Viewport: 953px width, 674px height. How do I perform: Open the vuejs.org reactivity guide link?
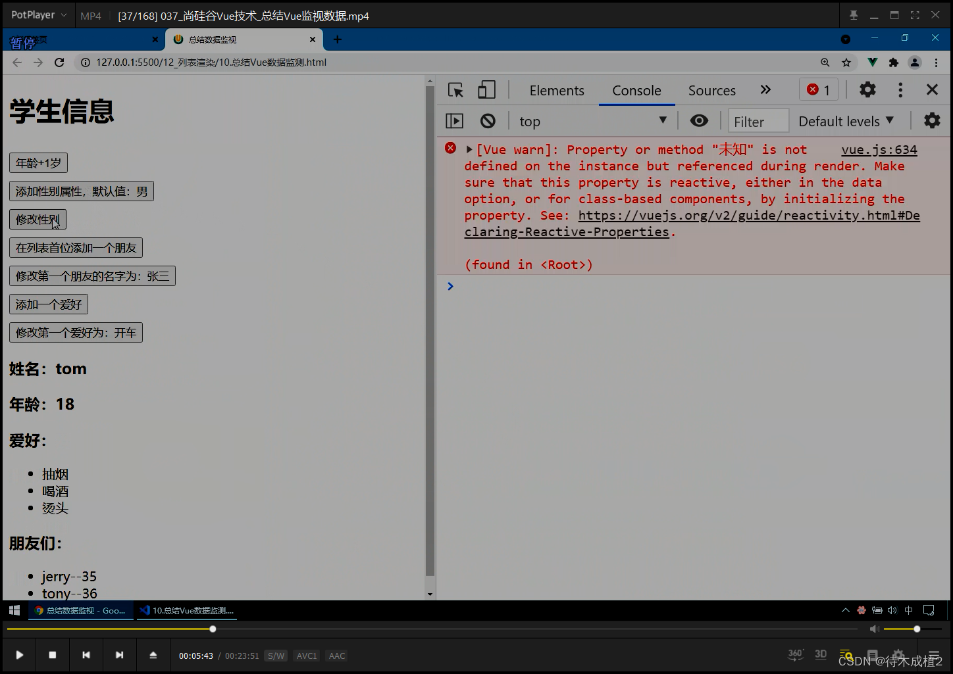coord(692,224)
